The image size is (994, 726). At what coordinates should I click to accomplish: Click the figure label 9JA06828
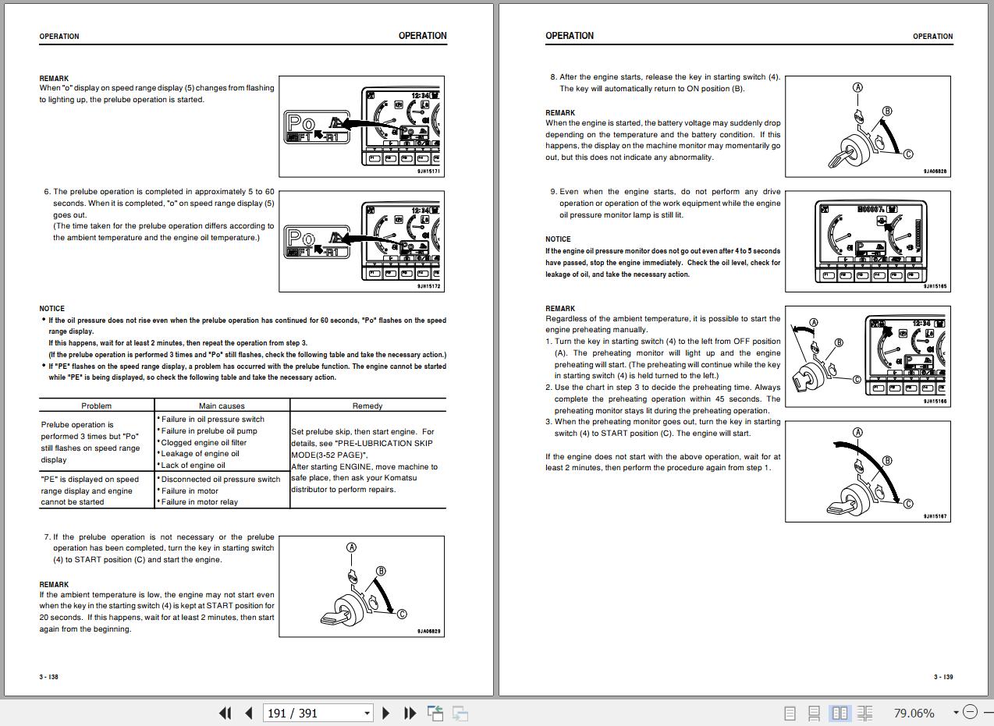point(935,172)
